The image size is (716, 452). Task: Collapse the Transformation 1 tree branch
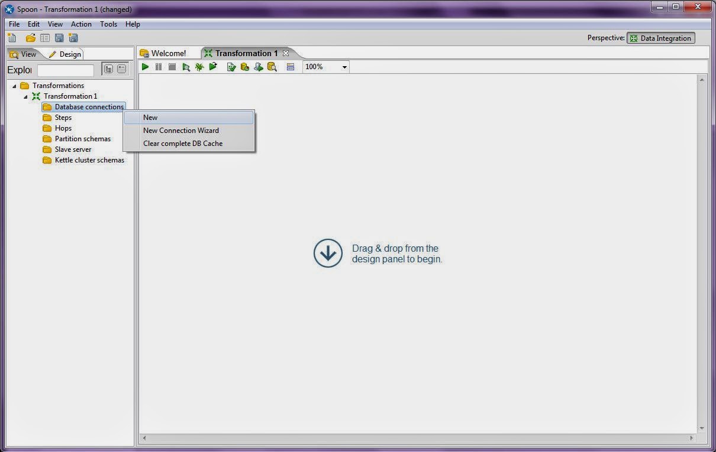[25, 96]
